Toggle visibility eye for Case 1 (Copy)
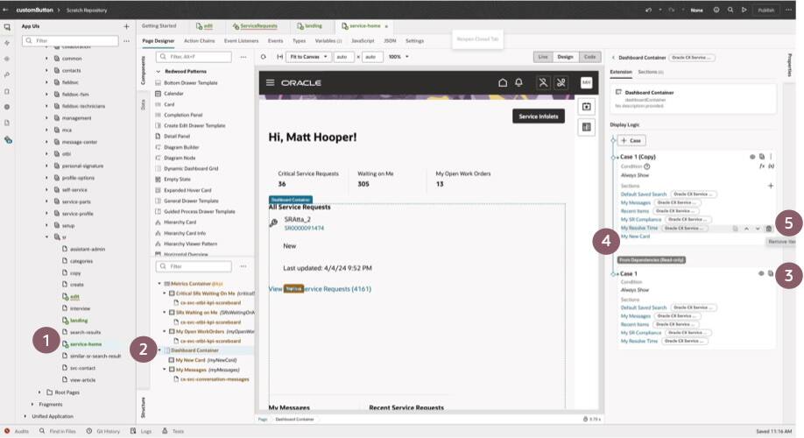 pyautogui.click(x=752, y=157)
